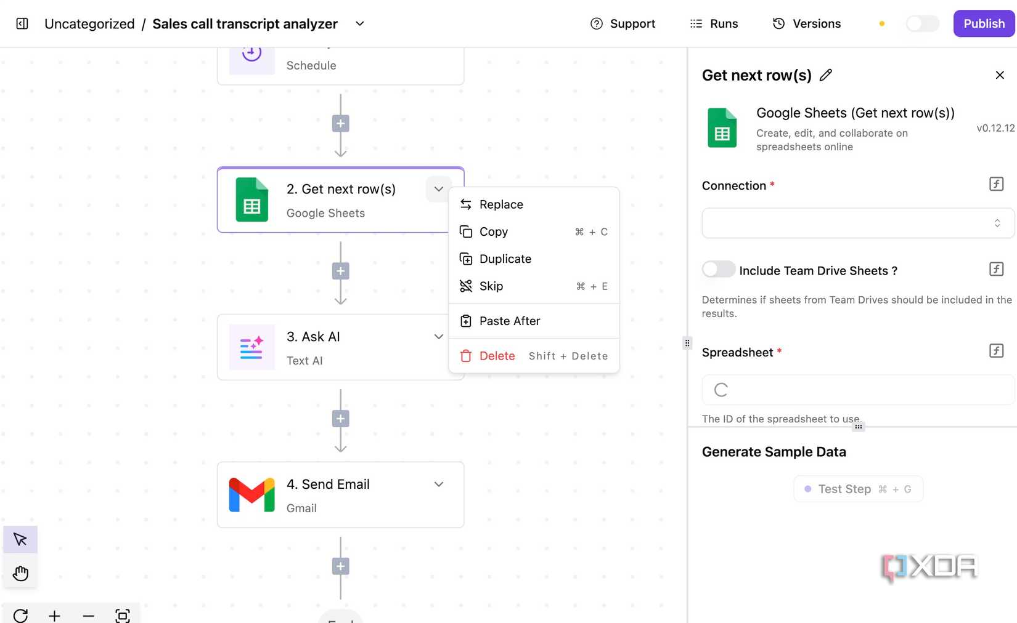Choose Skip in the context menu
Image resolution: width=1017 pixels, height=623 pixels.
(491, 286)
